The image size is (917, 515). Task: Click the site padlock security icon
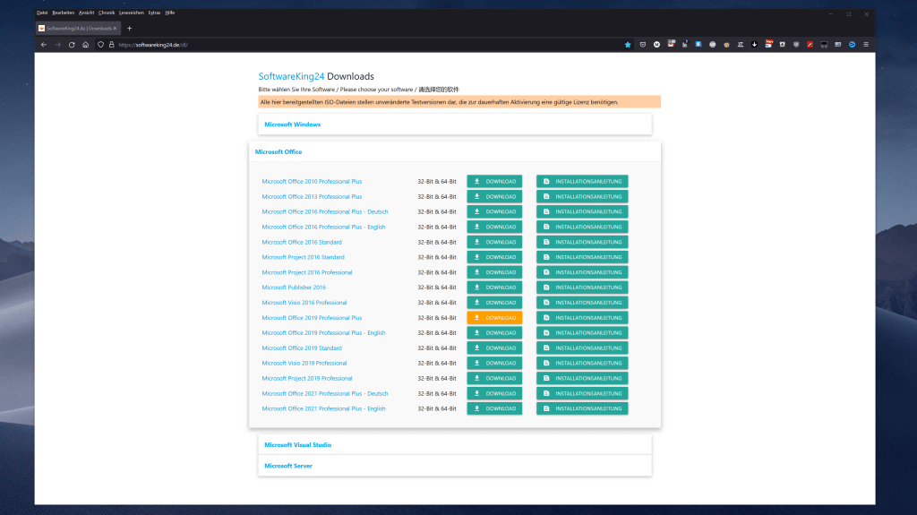[111, 45]
